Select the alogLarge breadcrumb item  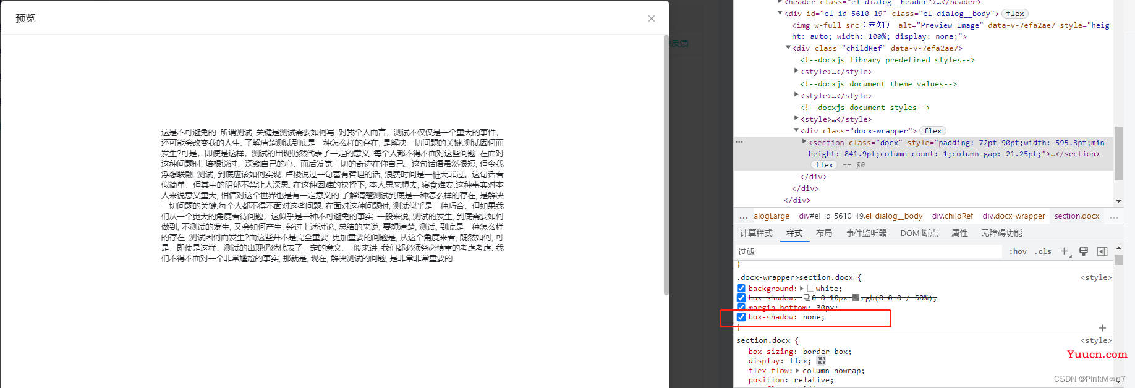tap(772, 216)
